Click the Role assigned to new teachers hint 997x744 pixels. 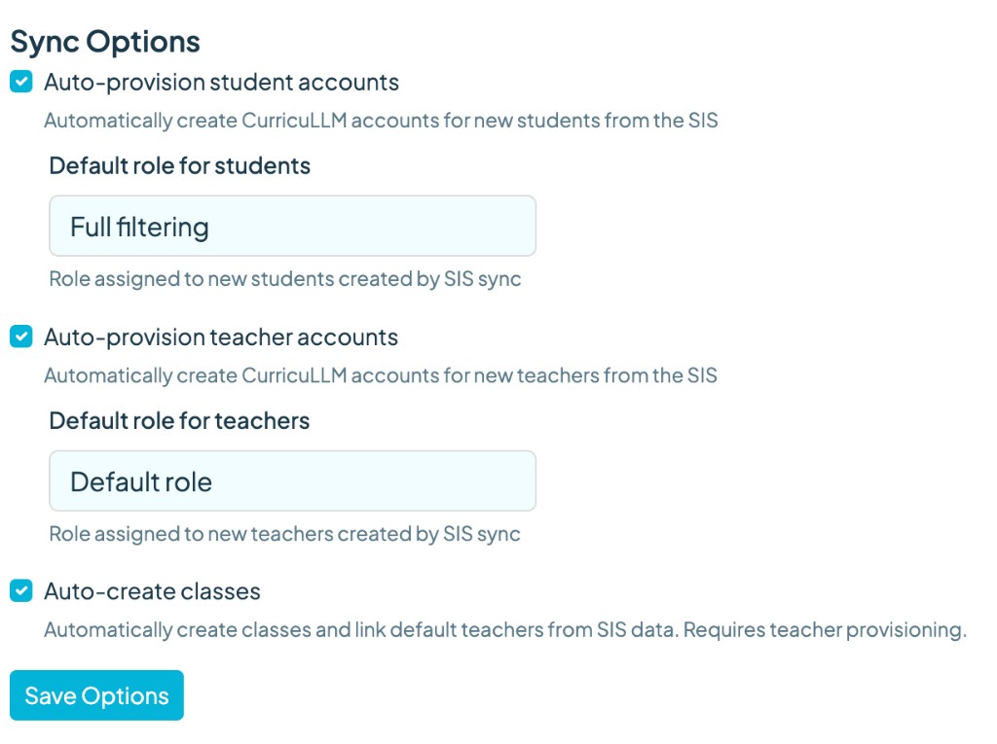284,534
